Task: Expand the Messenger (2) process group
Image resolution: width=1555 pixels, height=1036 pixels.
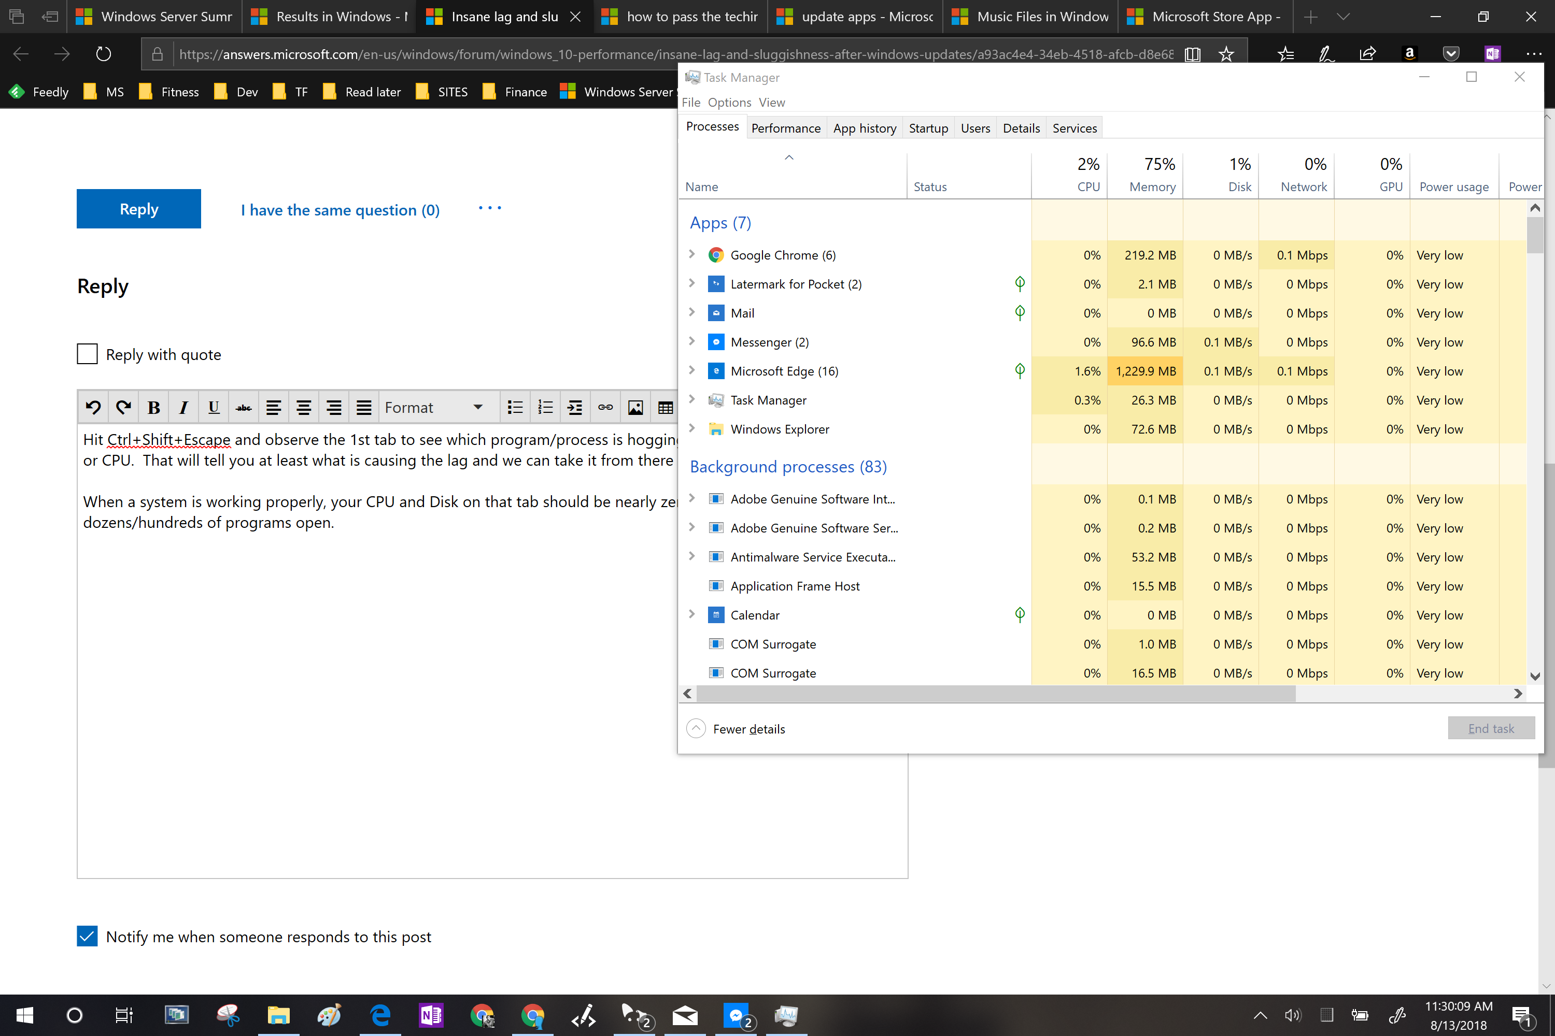Action: pos(692,341)
